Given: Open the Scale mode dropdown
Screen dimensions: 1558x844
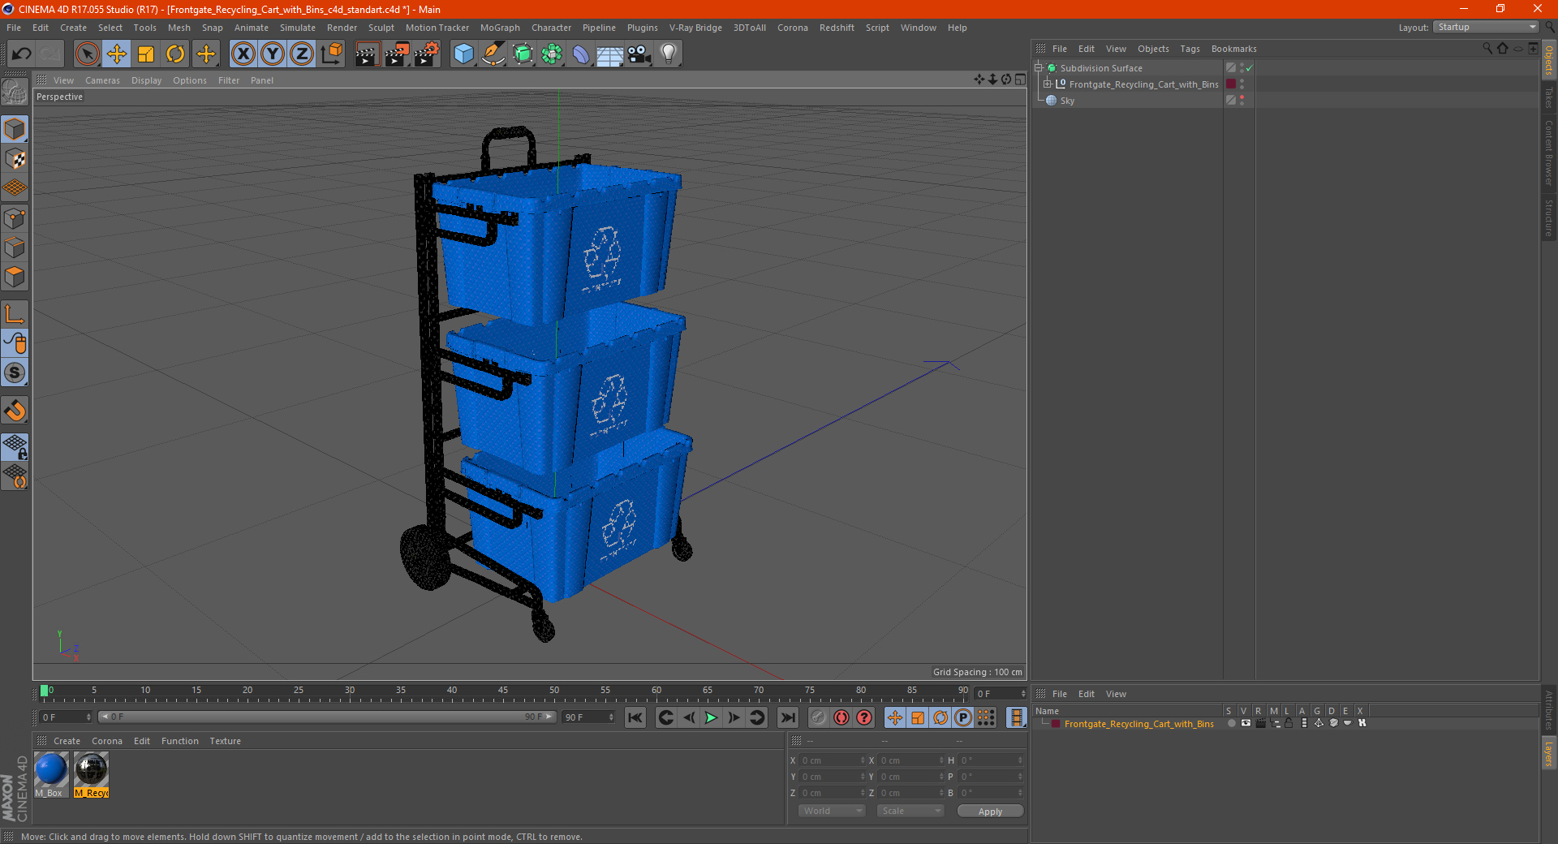Looking at the screenshot, I should pyautogui.click(x=910, y=811).
